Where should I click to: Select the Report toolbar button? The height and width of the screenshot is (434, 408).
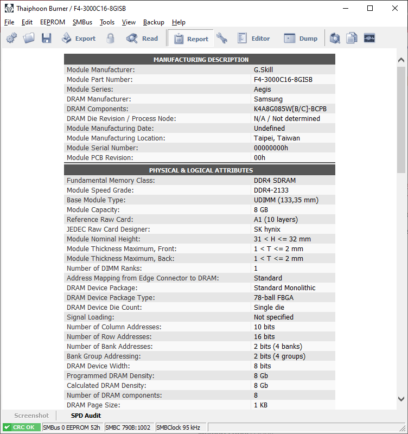click(x=191, y=39)
